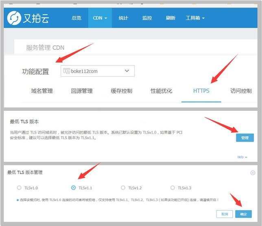Click the 又拍云 logo icon
The height and width of the screenshot is (226, 262).
[x=14, y=18]
